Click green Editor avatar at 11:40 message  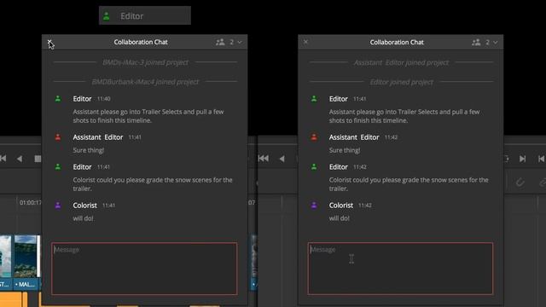tap(58, 99)
